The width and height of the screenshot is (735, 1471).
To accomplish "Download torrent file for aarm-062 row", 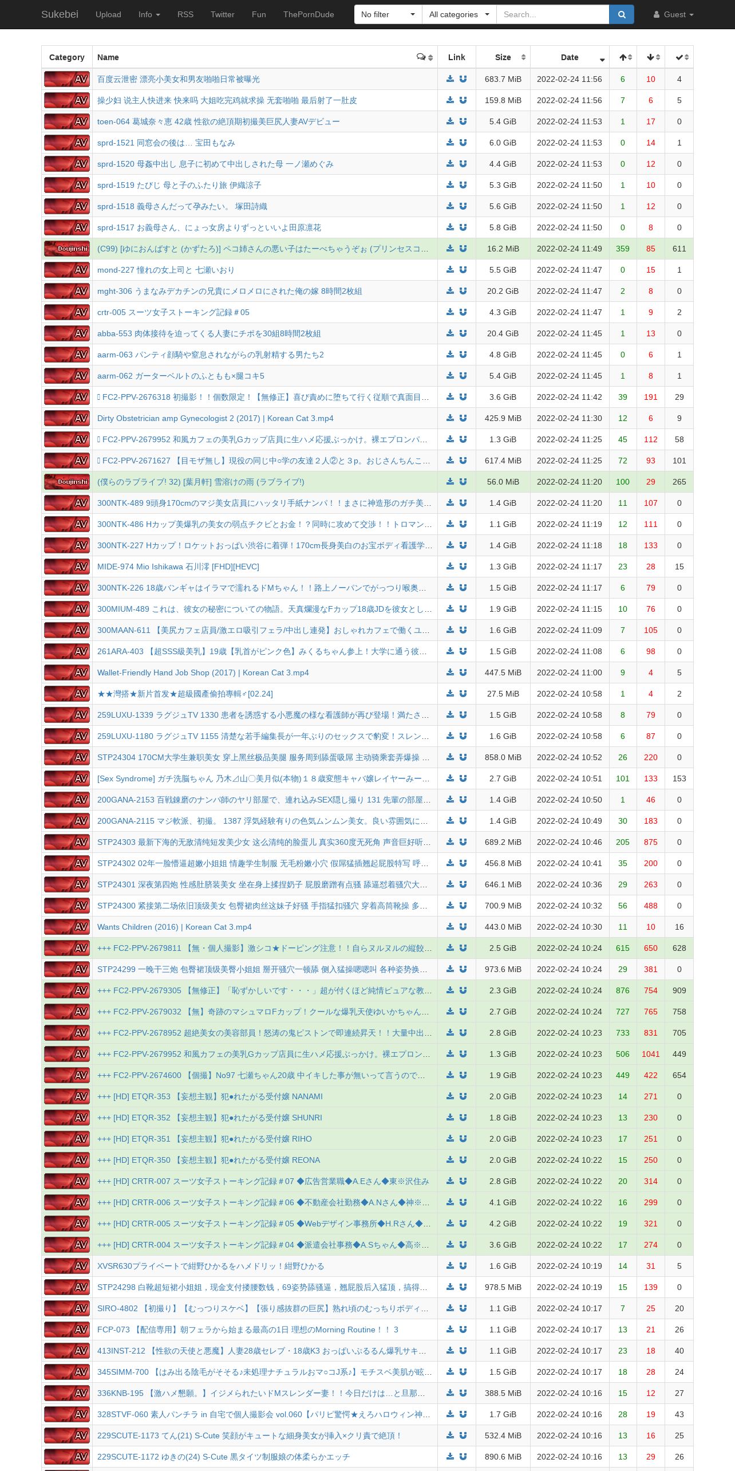I will pos(451,376).
